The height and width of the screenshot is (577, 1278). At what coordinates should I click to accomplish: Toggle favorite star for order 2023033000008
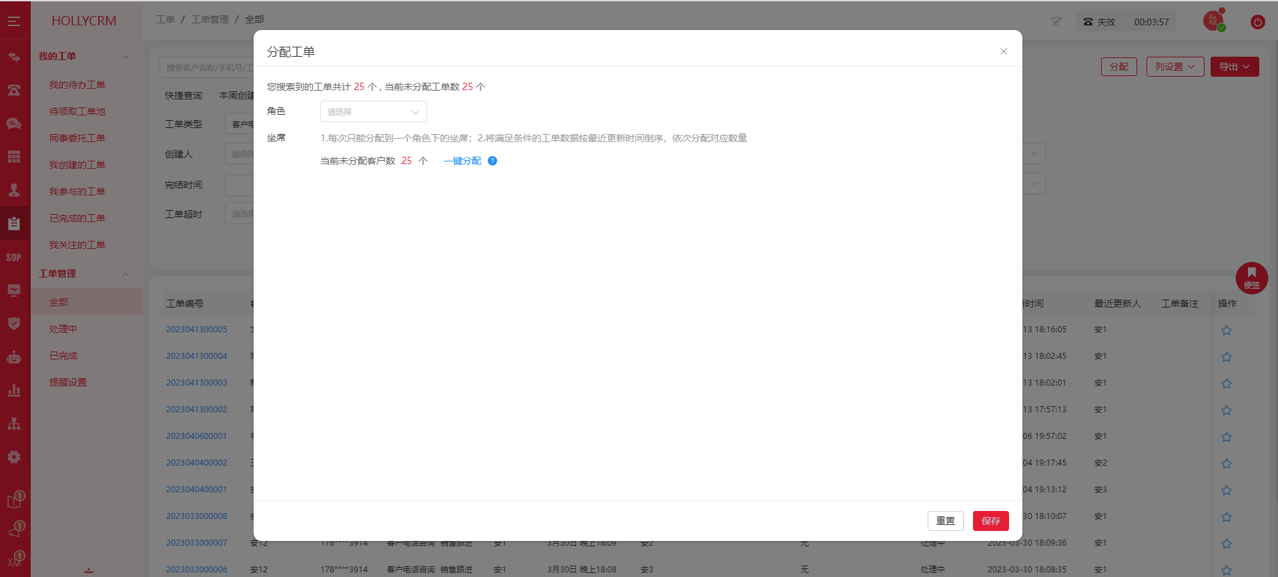[x=1226, y=517]
